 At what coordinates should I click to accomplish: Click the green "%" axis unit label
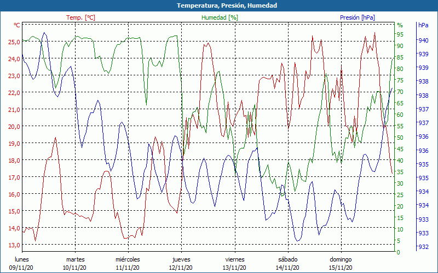(x=400, y=25)
